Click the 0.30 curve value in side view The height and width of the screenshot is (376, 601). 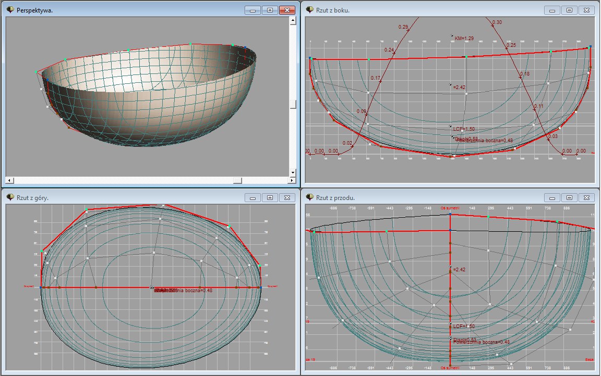click(497, 22)
